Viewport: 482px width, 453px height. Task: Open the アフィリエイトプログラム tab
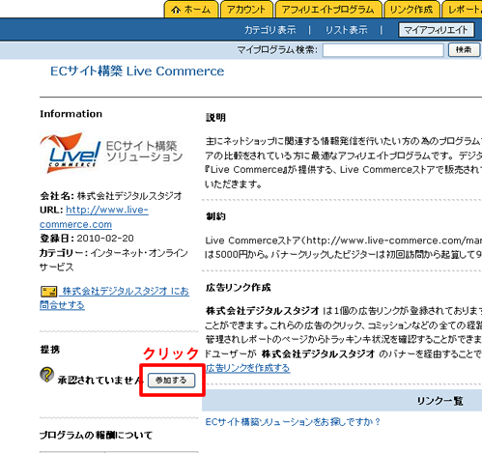tap(328, 10)
